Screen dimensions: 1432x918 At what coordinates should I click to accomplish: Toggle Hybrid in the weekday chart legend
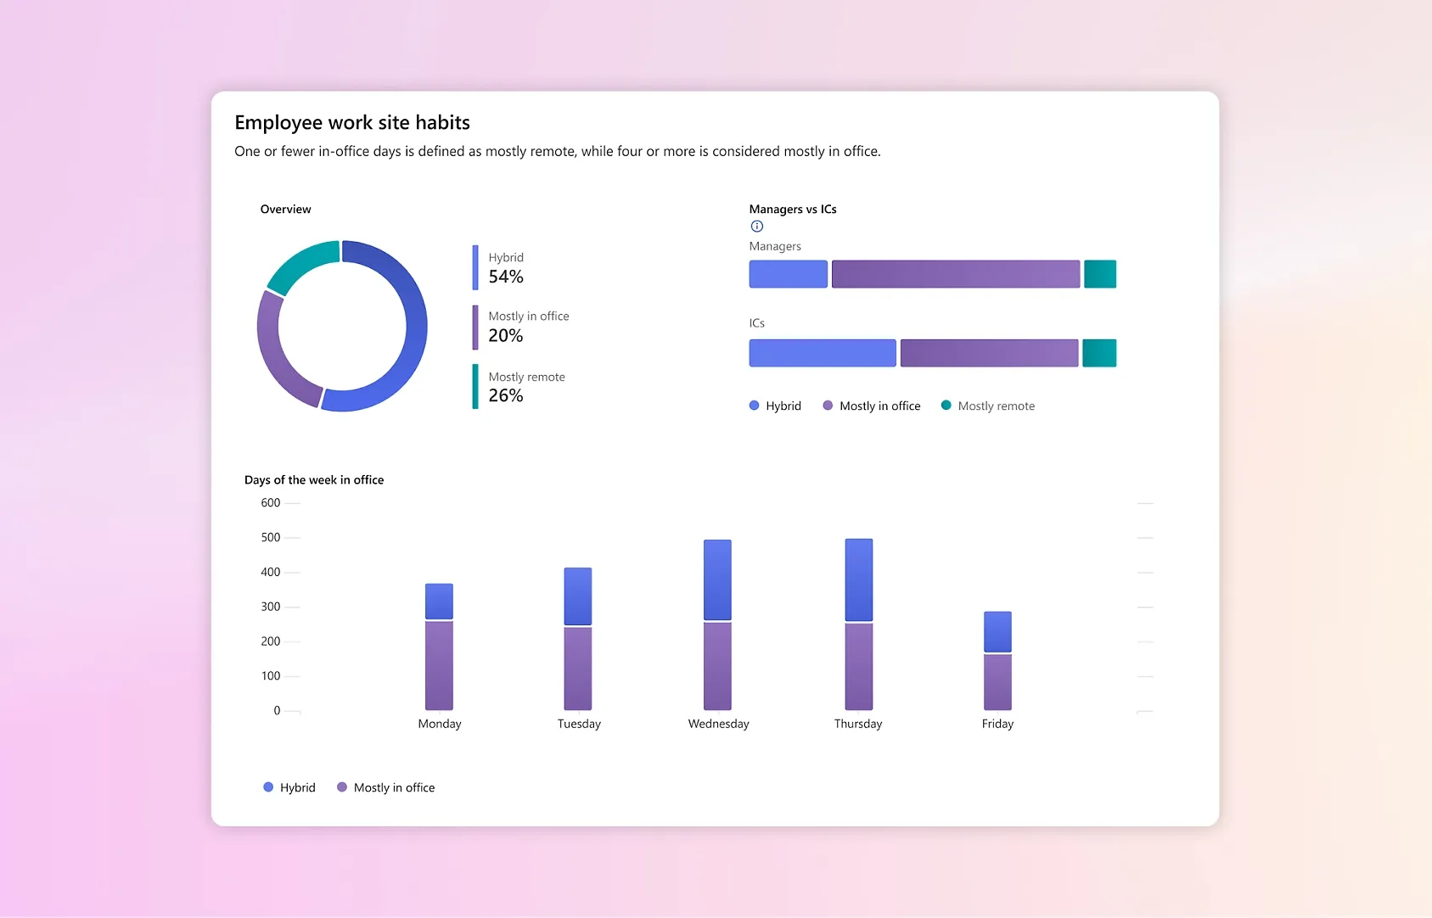coord(289,787)
